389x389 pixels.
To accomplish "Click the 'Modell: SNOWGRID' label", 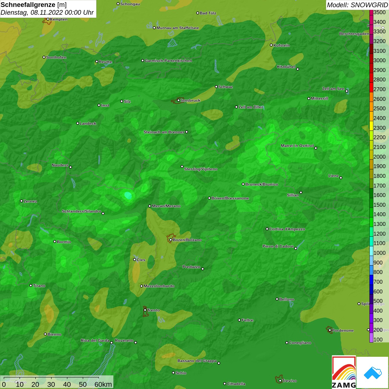I will click(357, 5).
